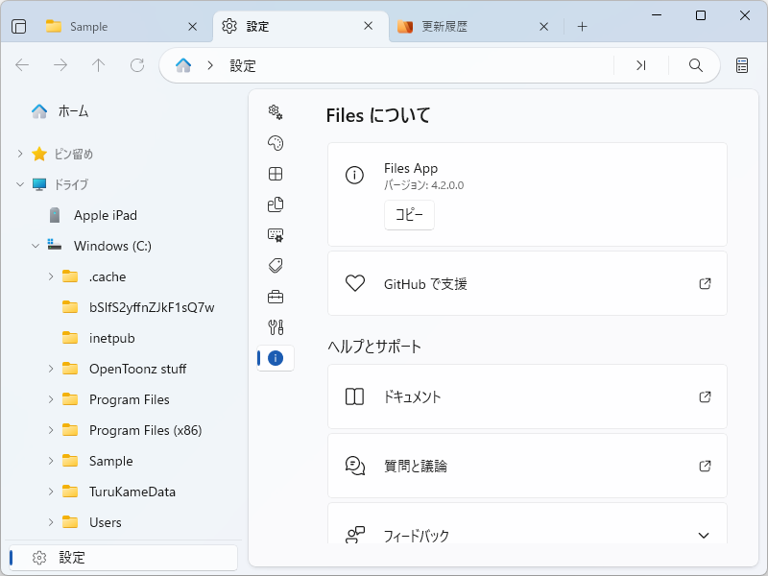This screenshot has height=576, width=768.
Task: Click the フィードバック people icon
Action: [355, 535]
